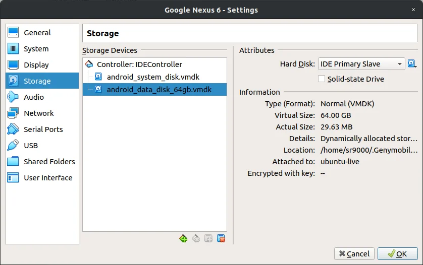
Task: Click the IDE controller icon
Action: (89, 64)
